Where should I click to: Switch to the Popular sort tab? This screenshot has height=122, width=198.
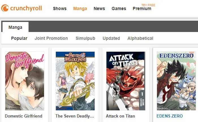[19, 38]
